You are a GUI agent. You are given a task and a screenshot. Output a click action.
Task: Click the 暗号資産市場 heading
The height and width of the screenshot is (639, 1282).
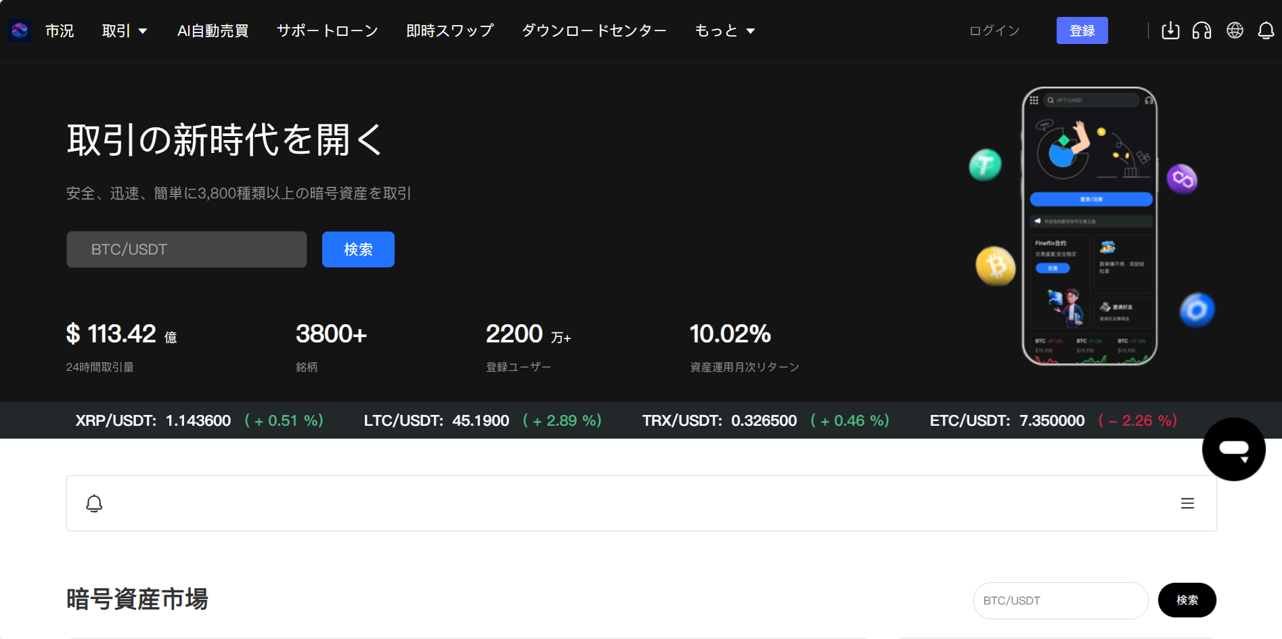pos(137,599)
